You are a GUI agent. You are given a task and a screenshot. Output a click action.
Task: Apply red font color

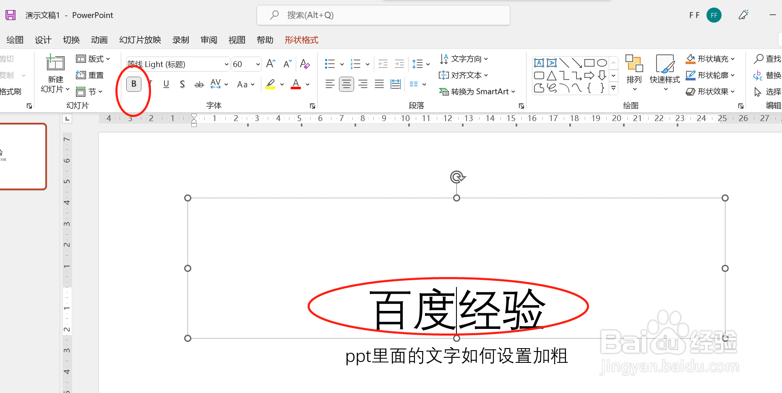pyautogui.click(x=296, y=84)
